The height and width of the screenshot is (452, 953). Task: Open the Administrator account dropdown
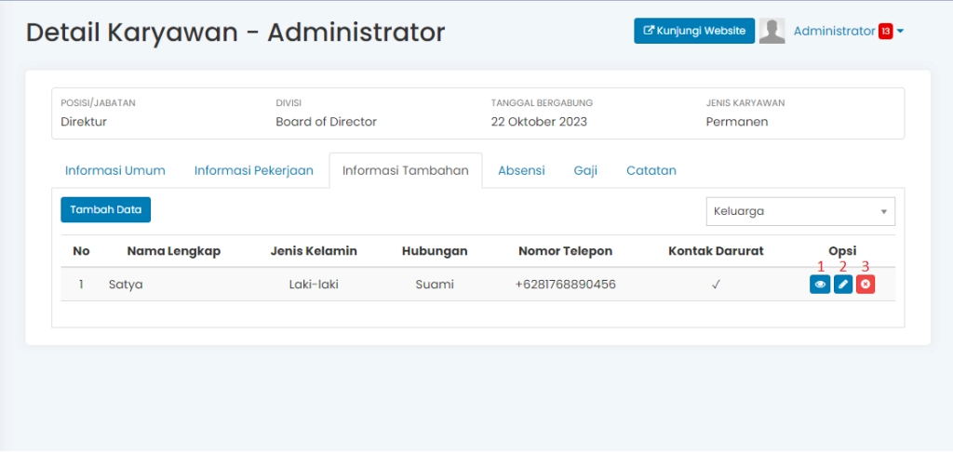(849, 31)
